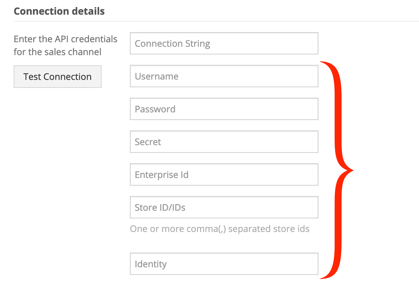Focus the field between Username and Secret
The width and height of the screenshot is (419, 284).
tap(224, 109)
